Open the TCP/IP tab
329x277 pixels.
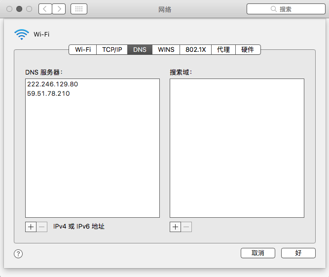click(x=112, y=50)
